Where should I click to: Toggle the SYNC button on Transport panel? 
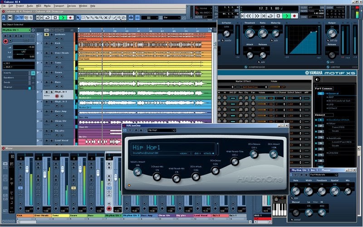click(304, 17)
